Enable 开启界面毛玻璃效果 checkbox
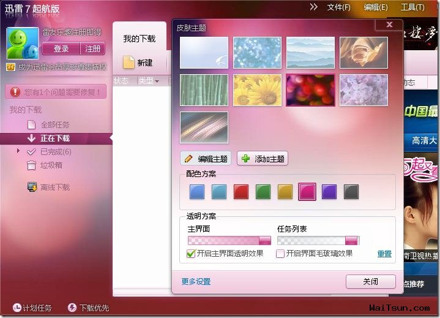 click(x=280, y=254)
